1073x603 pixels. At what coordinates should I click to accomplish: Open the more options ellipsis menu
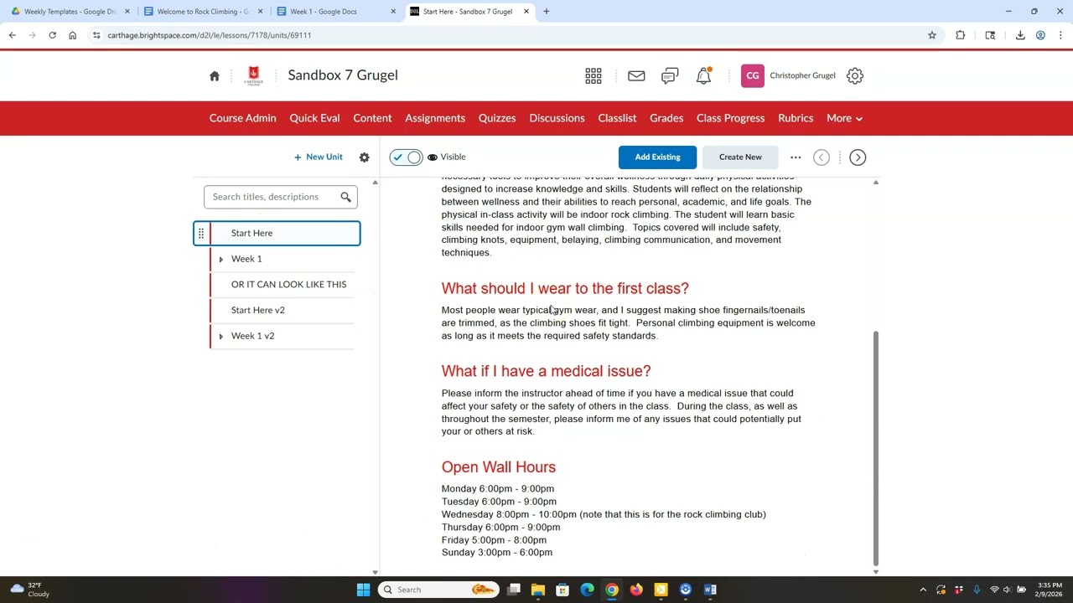[796, 157]
